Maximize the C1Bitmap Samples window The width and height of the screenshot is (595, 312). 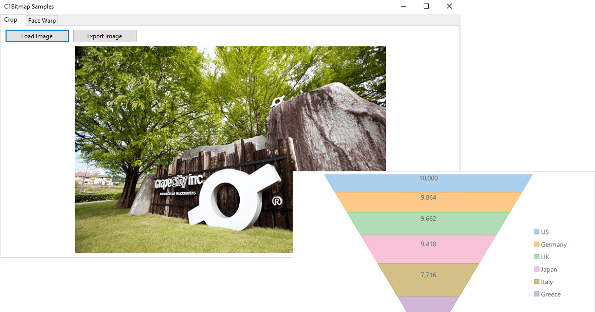426,6
